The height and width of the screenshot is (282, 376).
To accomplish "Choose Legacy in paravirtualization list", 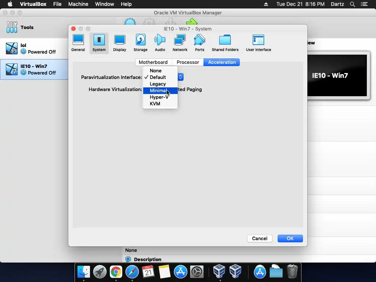I will (160, 84).
